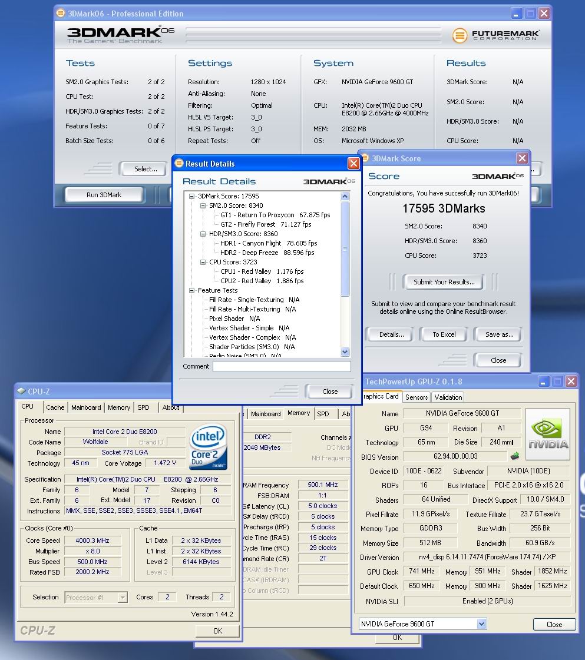
Task: Click the Result Details vertical scrollbar thumb
Action: [345, 249]
